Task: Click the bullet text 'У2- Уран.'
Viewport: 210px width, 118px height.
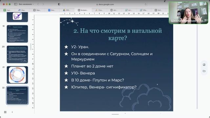Action: [x=80, y=47]
